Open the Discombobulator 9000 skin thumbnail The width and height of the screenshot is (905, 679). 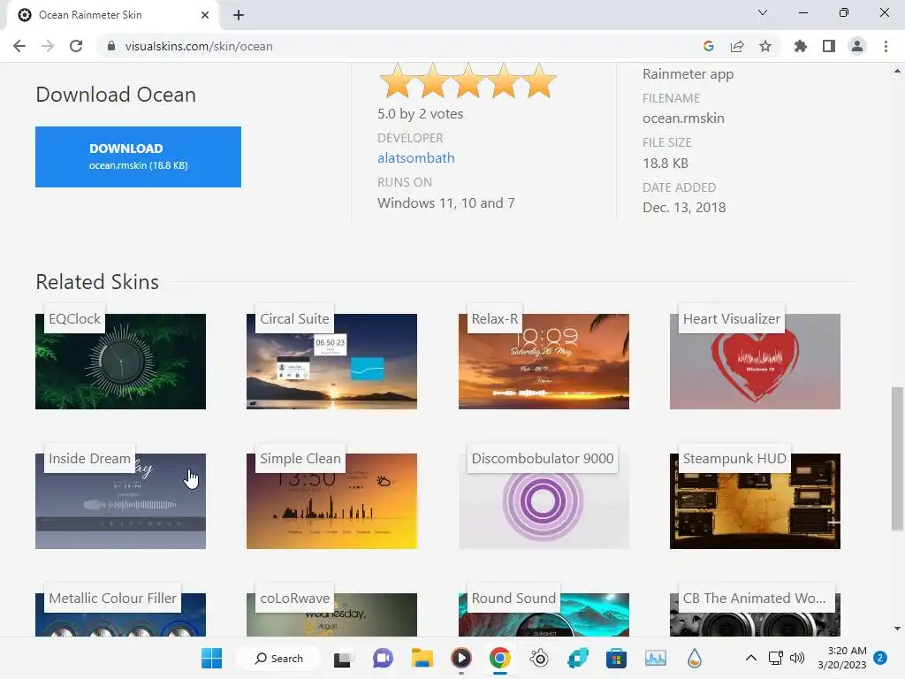tap(544, 501)
